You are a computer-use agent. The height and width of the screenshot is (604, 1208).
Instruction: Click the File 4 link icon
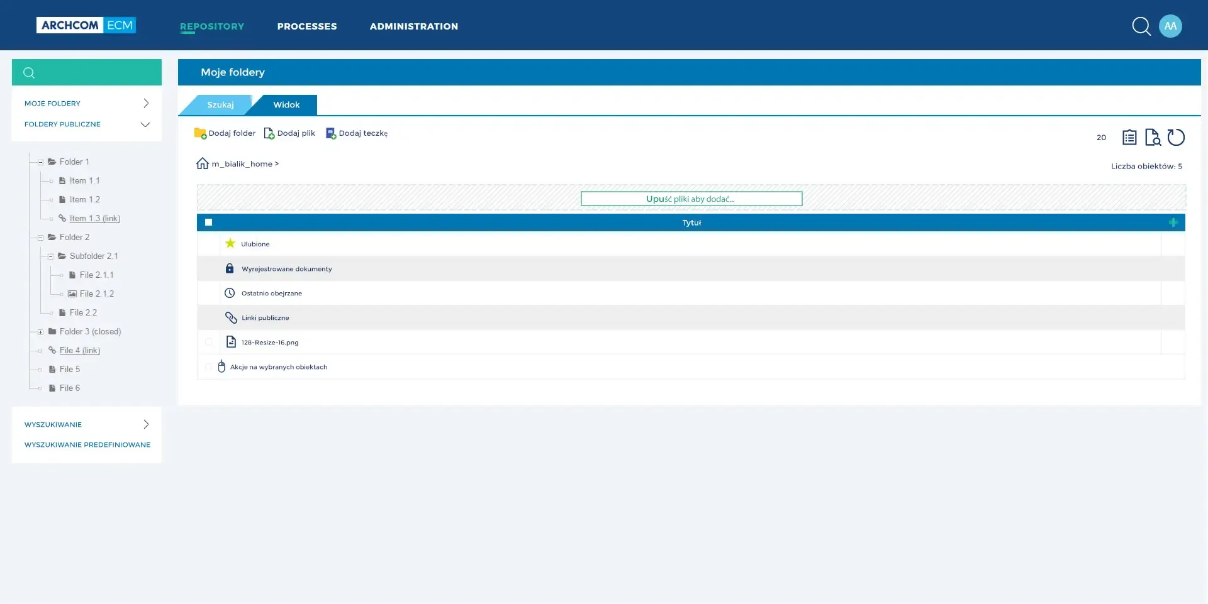pyautogui.click(x=52, y=350)
